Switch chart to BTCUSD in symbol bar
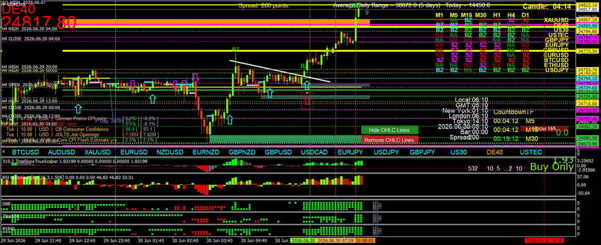Screen dimensions: 601x245 (26, 151)
